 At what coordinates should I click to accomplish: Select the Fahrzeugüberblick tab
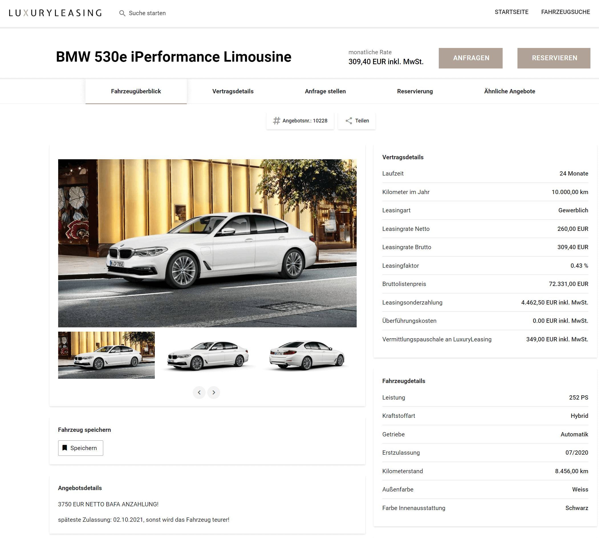136,91
